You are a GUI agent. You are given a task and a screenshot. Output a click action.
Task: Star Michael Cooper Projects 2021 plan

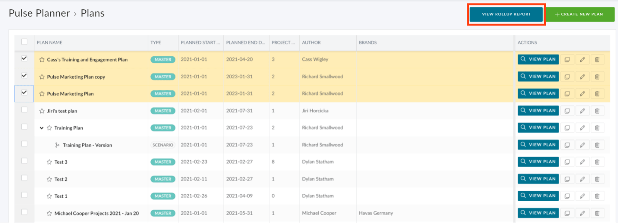point(49,214)
